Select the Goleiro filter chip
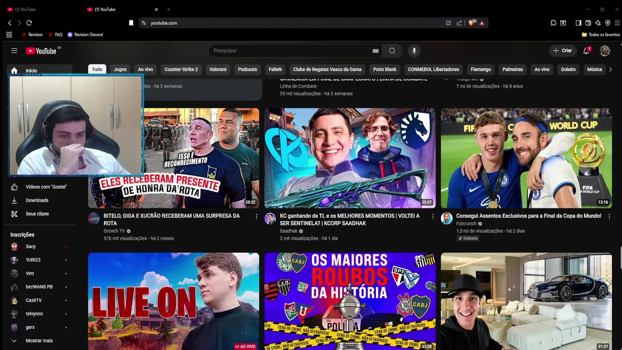 click(x=568, y=70)
